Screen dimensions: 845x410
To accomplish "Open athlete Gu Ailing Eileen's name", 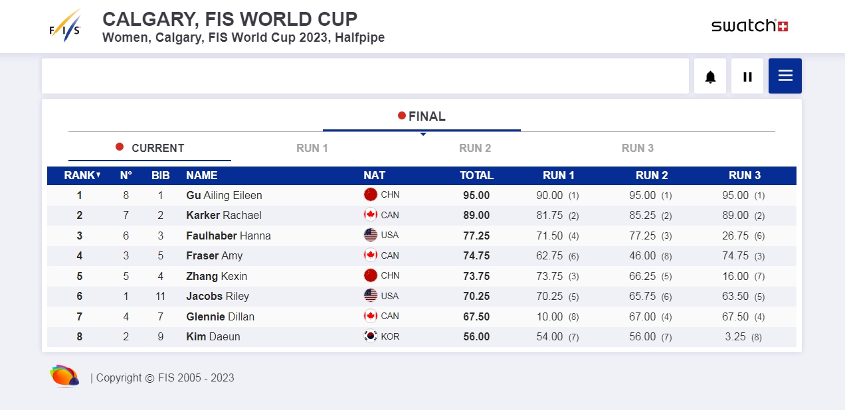I will [x=224, y=196].
